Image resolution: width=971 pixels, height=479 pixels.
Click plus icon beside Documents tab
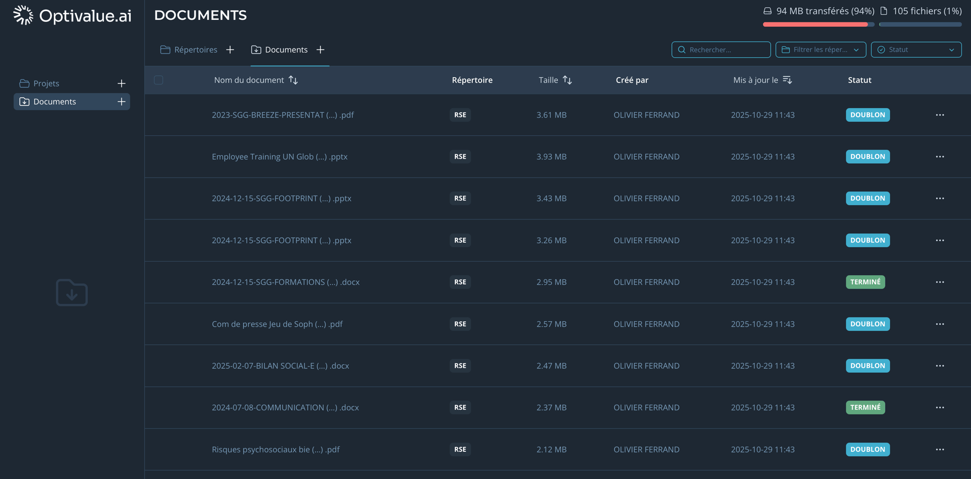[320, 50]
